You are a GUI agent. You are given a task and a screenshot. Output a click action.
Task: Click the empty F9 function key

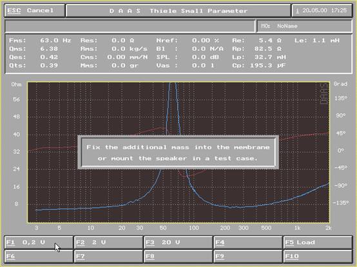click(248, 256)
